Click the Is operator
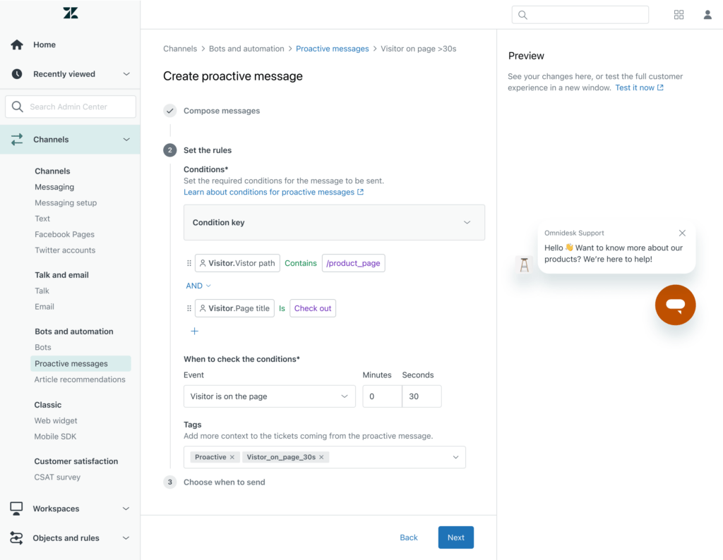The height and width of the screenshot is (560, 723). (282, 308)
